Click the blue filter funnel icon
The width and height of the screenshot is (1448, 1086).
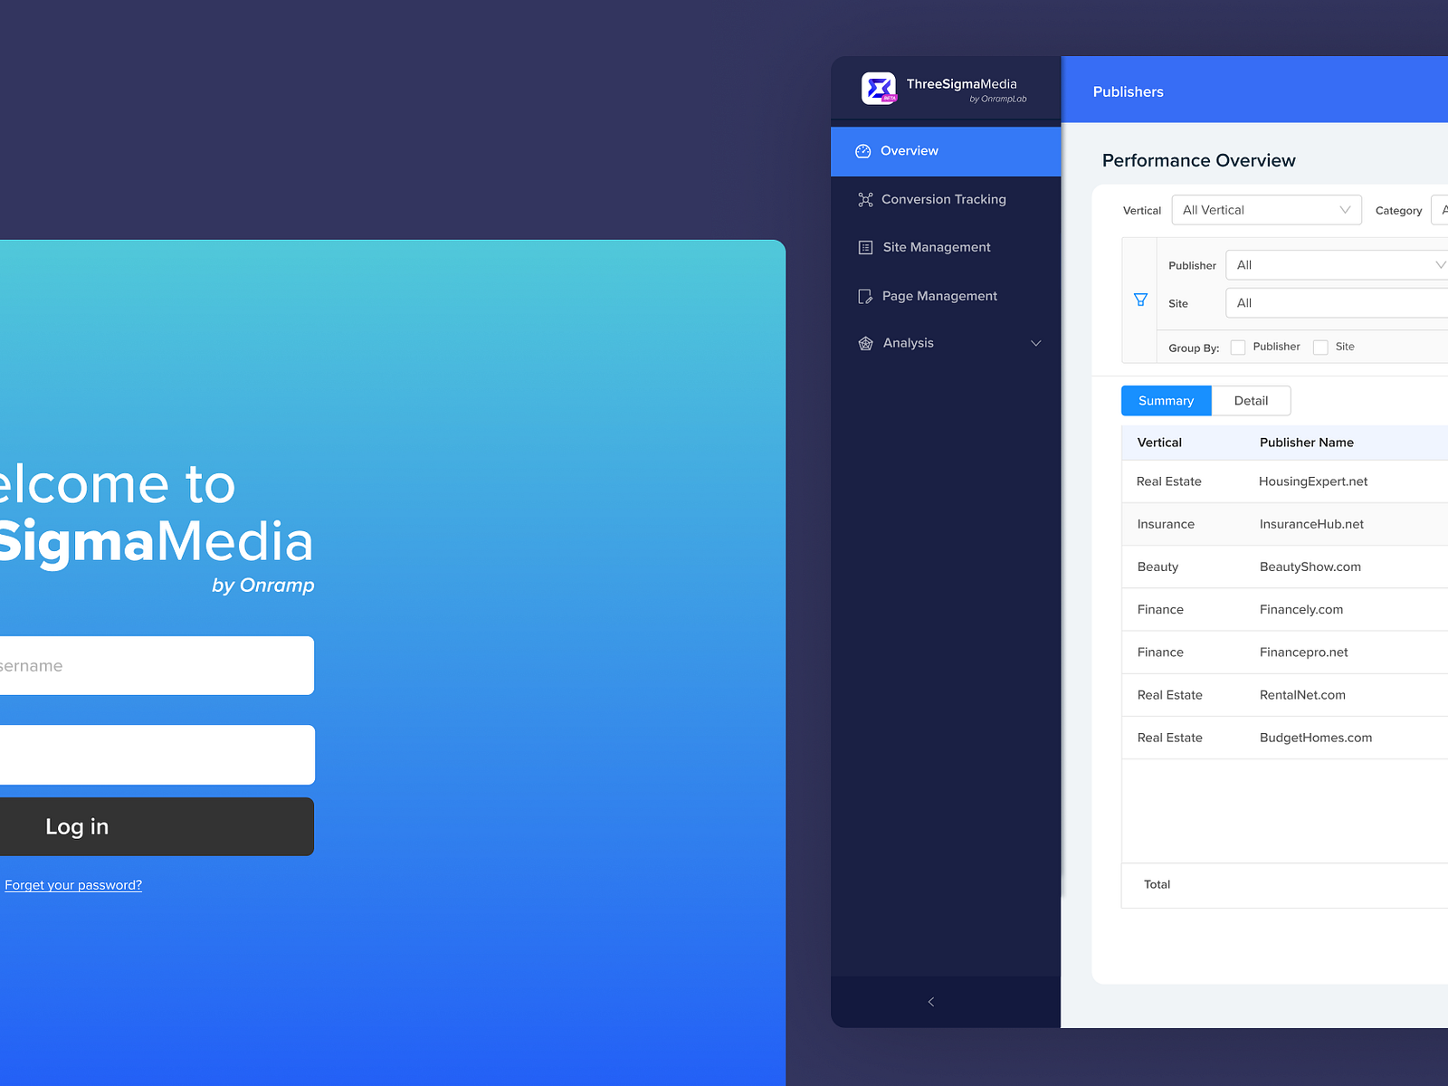tap(1140, 300)
